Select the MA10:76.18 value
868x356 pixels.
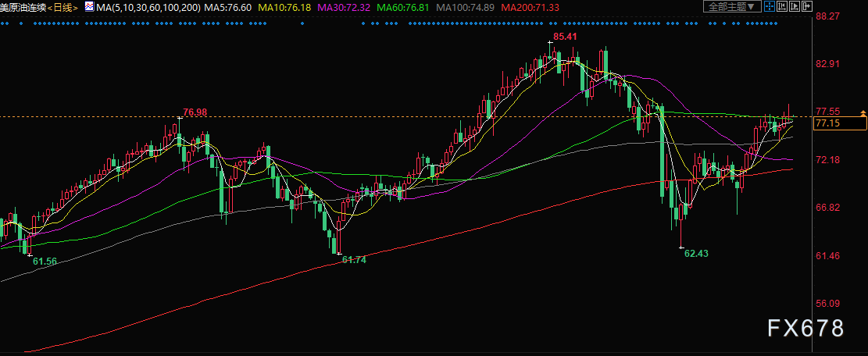click(x=284, y=7)
